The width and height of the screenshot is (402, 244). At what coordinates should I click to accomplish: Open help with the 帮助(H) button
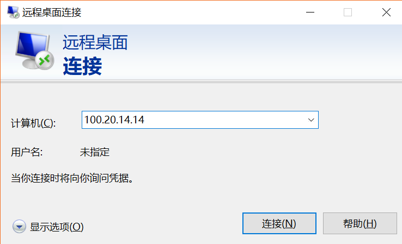[x=360, y=223]
